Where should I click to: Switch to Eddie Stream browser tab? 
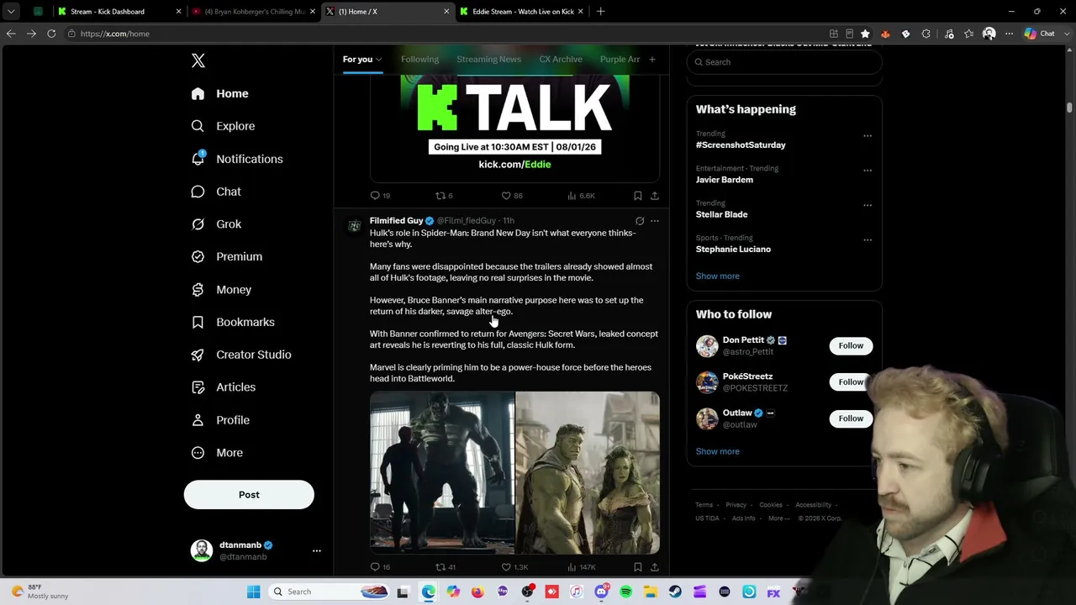521,12
